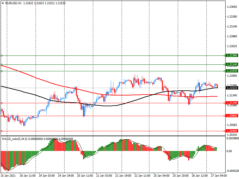The width and height of the screenshot is (239, 179).
Task: Grab left handle of the 1.21140 line
Action: tap(2, 103)
